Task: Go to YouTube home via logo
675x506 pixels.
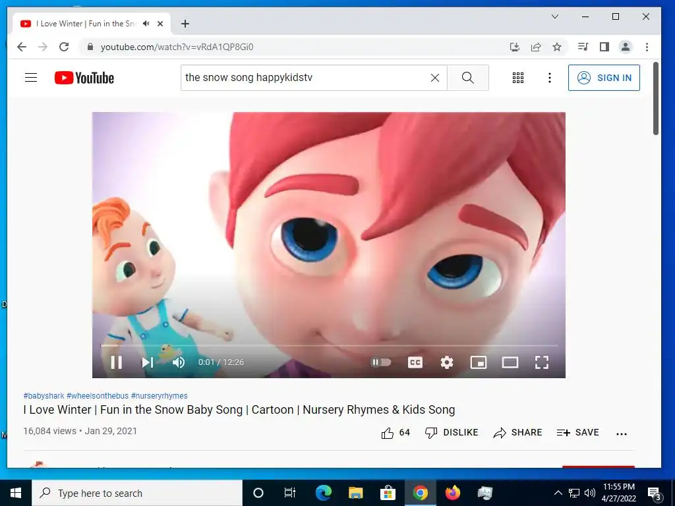Action: click(84, 78)
